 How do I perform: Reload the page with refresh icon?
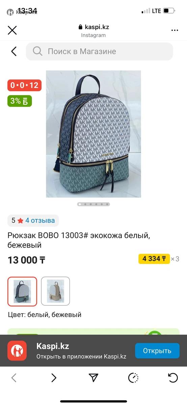(x=173, y=378)
